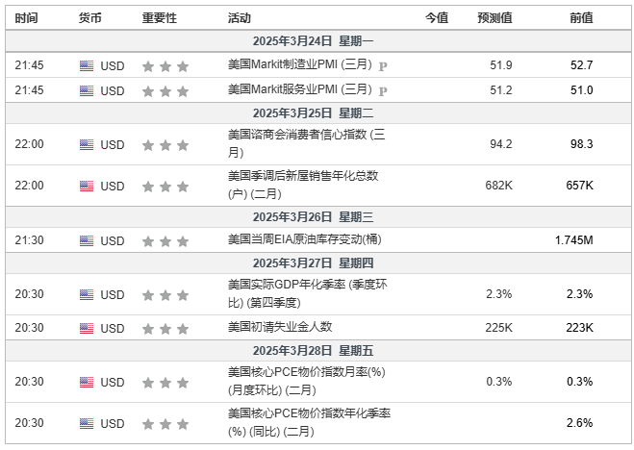
Task: Click the 2025年3月28日 星期五 date row
Action: coord(318,351)
